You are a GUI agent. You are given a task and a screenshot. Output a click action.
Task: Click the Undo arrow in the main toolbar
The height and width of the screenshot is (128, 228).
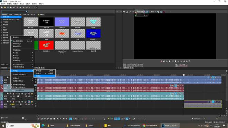27,7
